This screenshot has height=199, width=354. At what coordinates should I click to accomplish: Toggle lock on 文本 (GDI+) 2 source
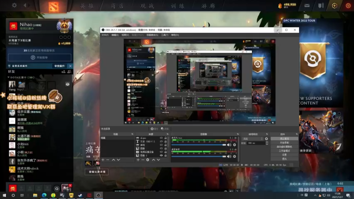click(x=165, y=142)
